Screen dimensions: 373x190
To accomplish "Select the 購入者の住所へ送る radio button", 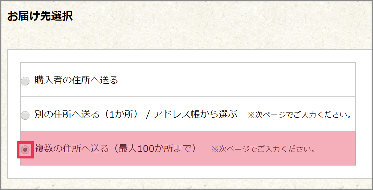I will [x=25, y=81].
